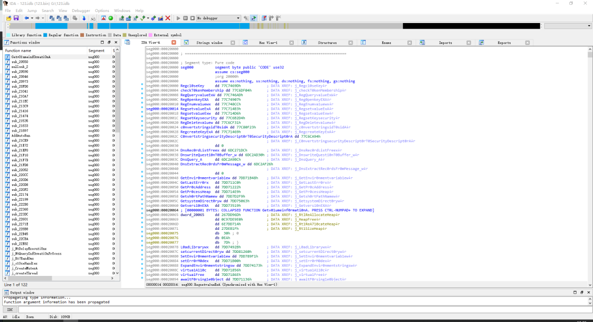
Task: Switch to the Strings window tab
Action: (209, 43)
